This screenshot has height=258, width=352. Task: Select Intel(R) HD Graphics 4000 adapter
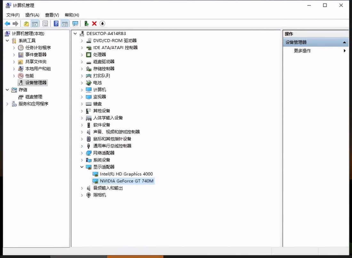[x=126, y=174]
